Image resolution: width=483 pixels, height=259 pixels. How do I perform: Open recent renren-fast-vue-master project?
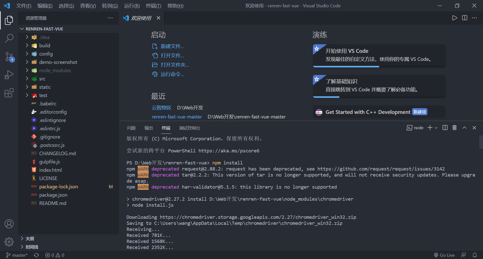(177, 117)
